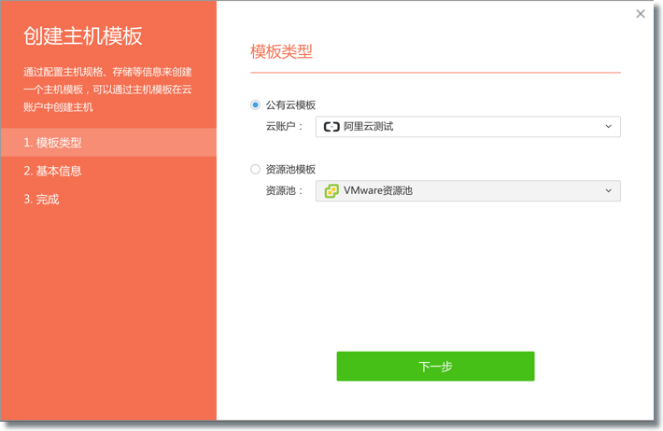Click the 云账户 field label

pos(285,127)
